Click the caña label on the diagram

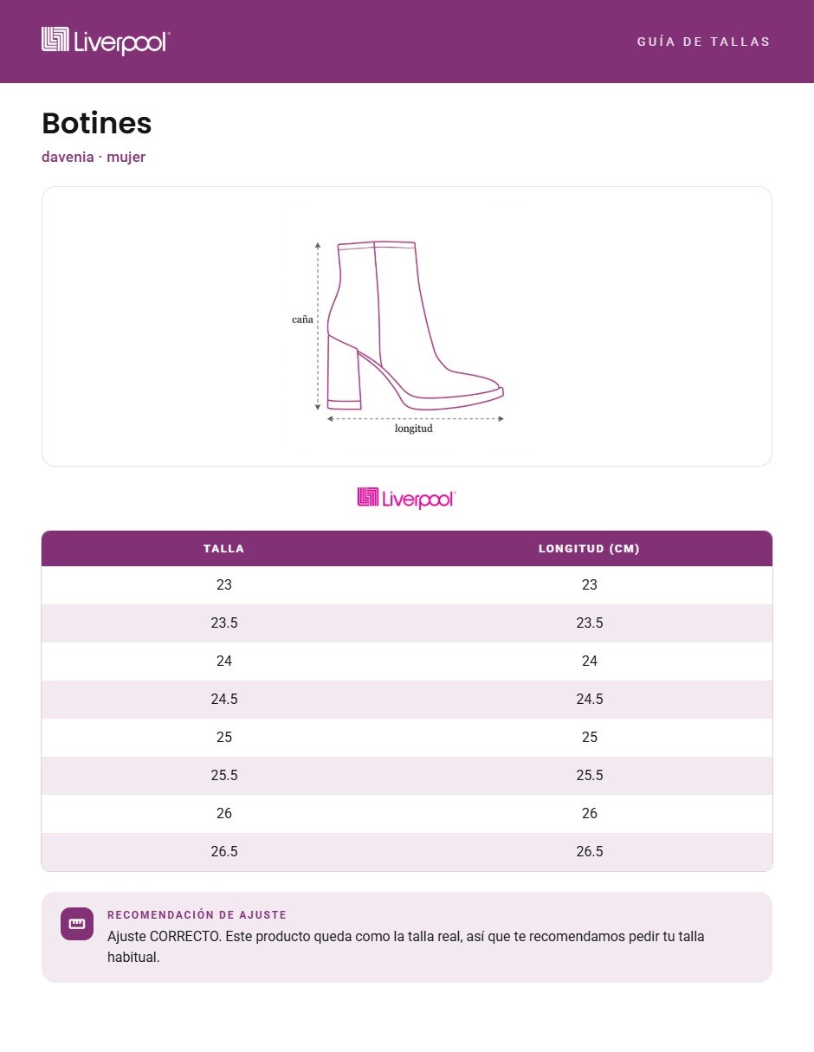click(302, 319)
